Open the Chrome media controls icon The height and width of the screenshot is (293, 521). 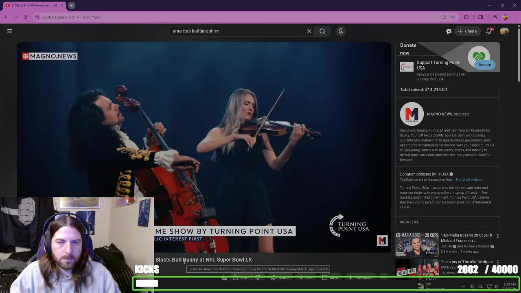coord(495,17)
